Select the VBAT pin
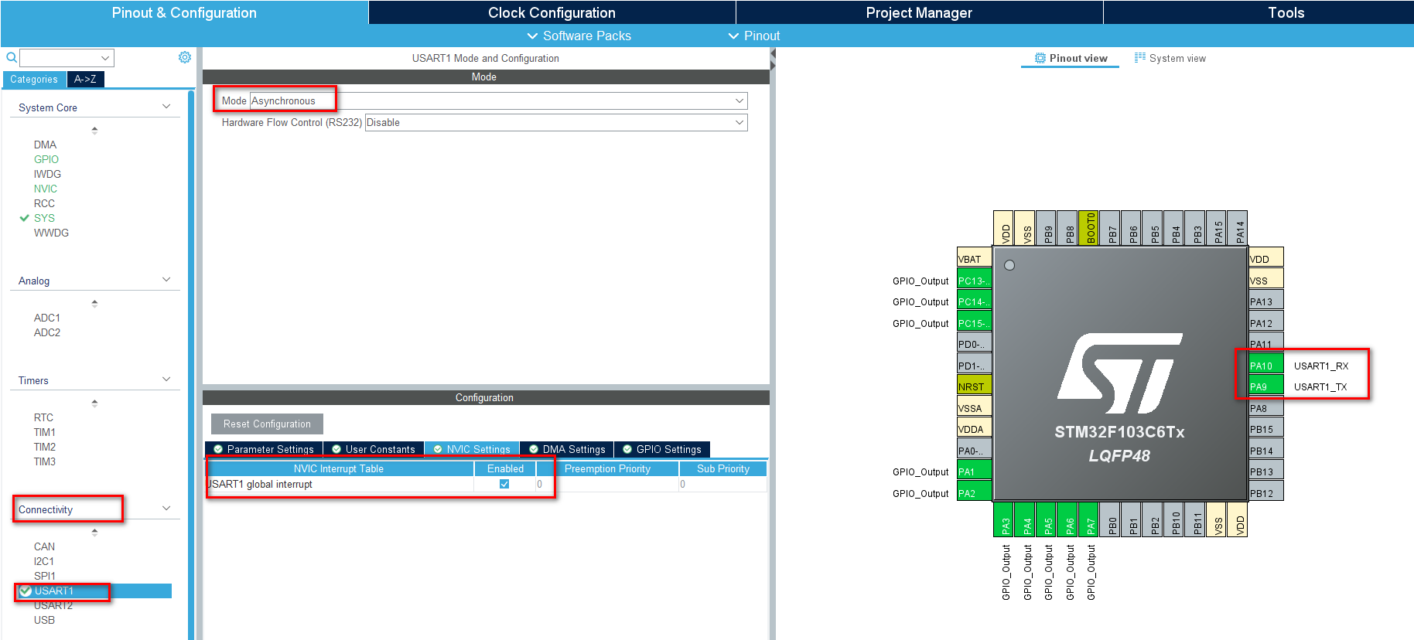Viewport: 1414px width, 640px height. 974,259
